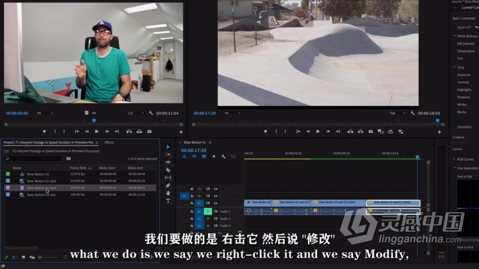Go to In point in Source monitor

77,131
